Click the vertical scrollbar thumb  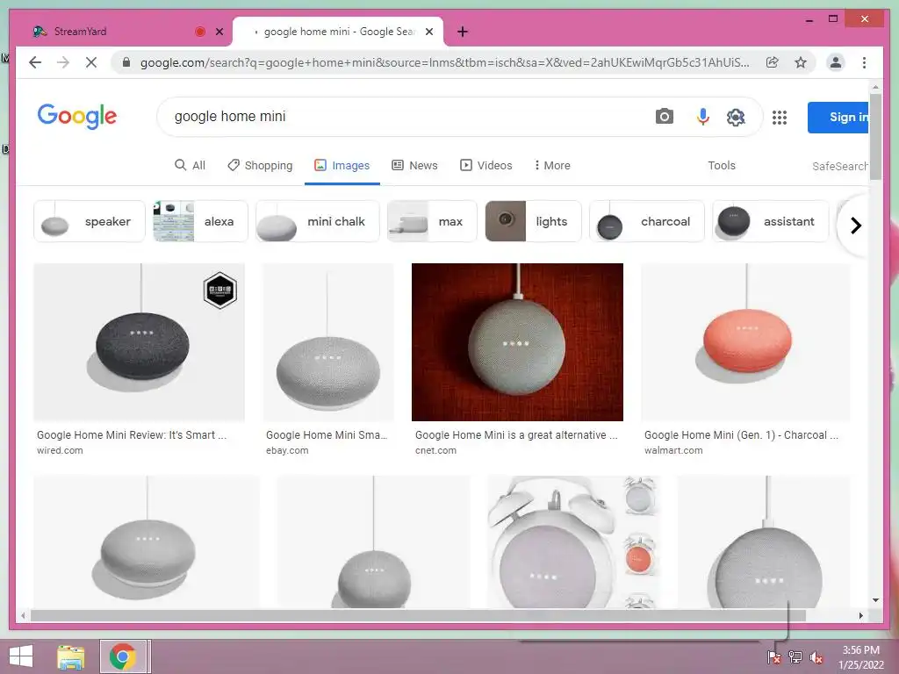coord(875,136)
